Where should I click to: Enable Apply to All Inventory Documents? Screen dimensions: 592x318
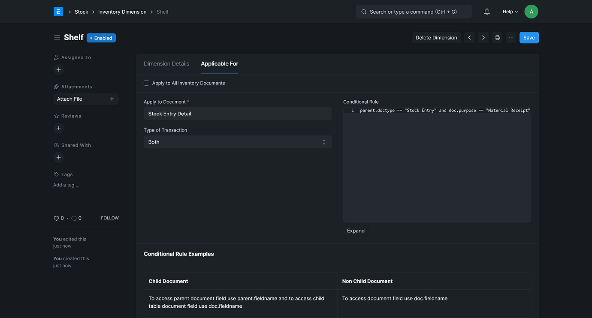point(146,83)
